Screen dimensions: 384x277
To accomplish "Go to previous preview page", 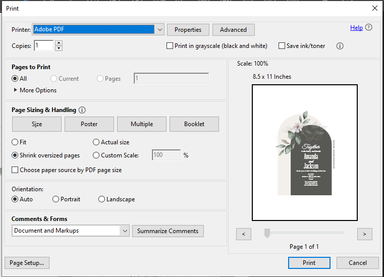I will [x=244, y=234].
